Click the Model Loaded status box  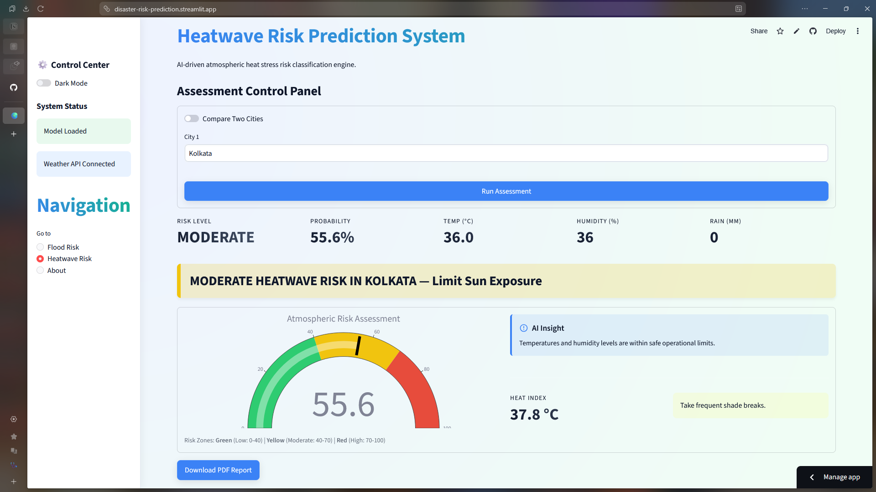[83, 131]
